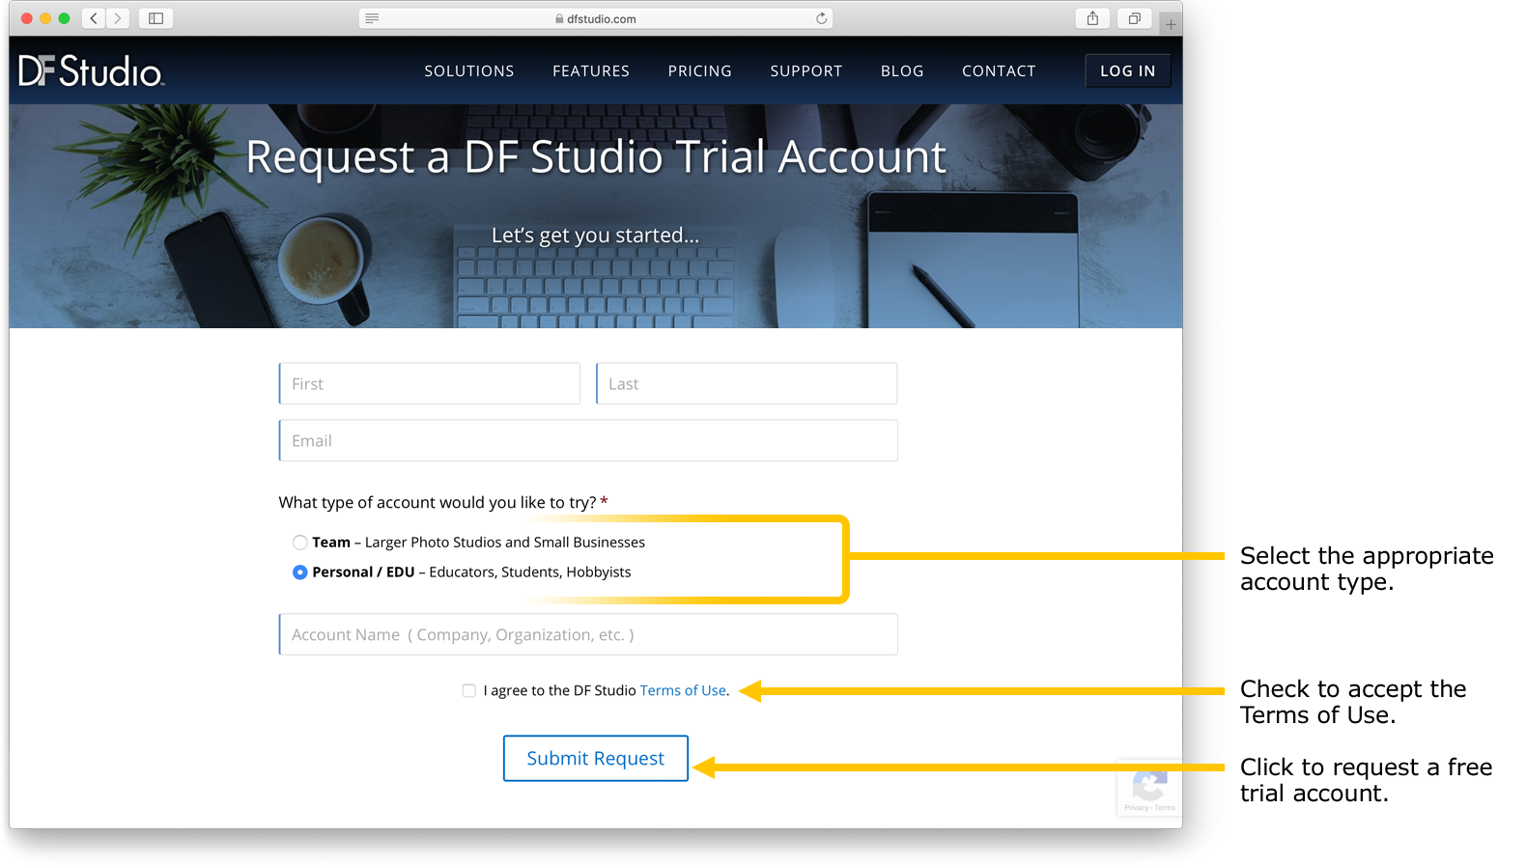Viewport: 1526px width, 865px height.
Task: Focus the Last name field
Action: click(x=747, y=383)
